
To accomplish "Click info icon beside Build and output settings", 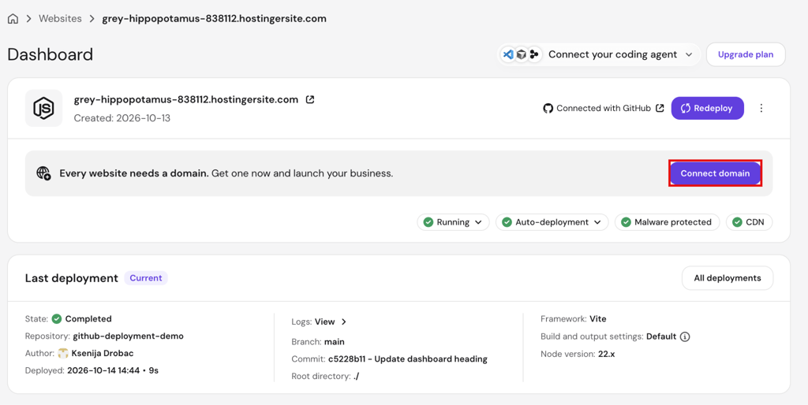I will click(685, 336).
